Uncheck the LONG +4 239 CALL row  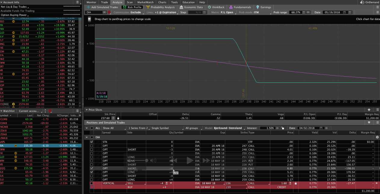pyautogui.click(x=92, y=172)
